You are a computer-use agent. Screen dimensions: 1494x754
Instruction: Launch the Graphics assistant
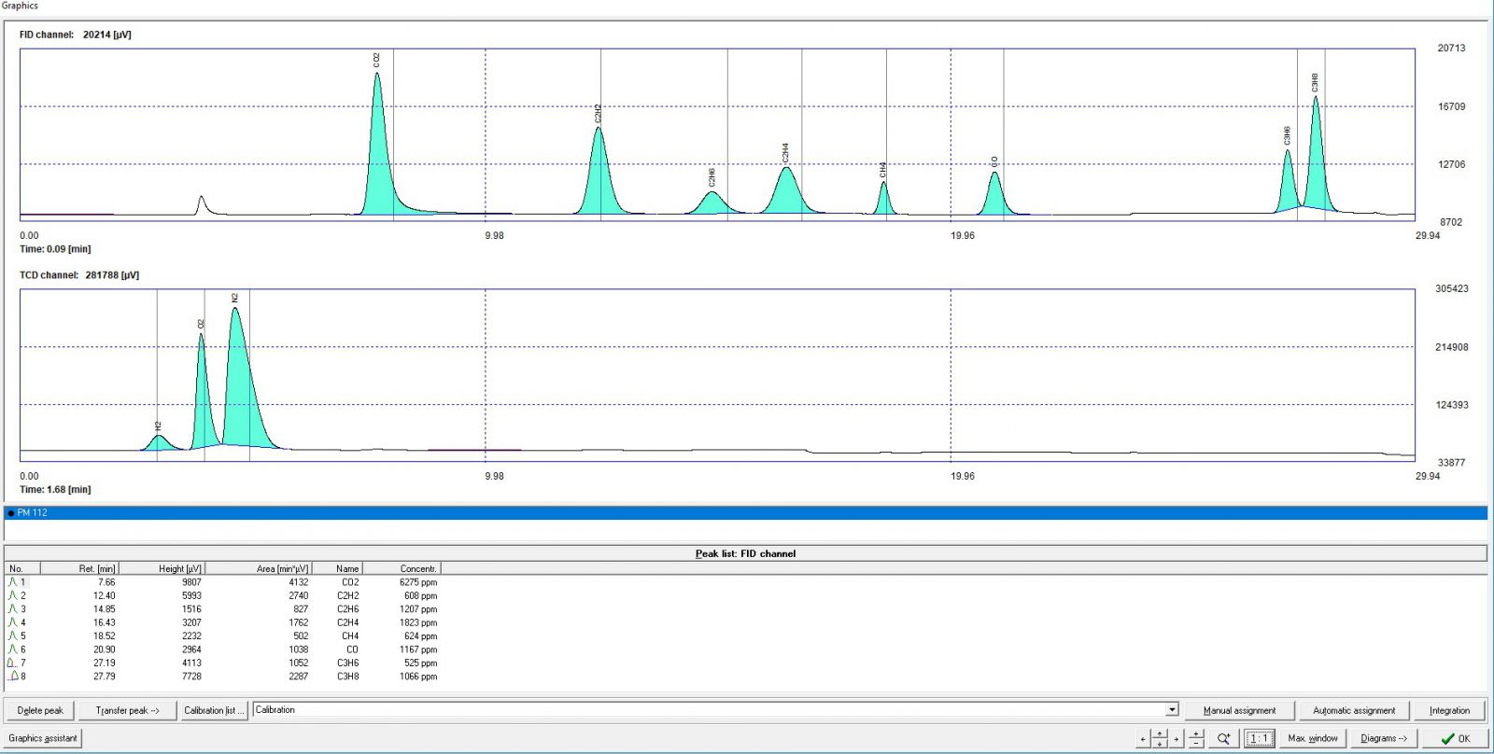[43, 738]
